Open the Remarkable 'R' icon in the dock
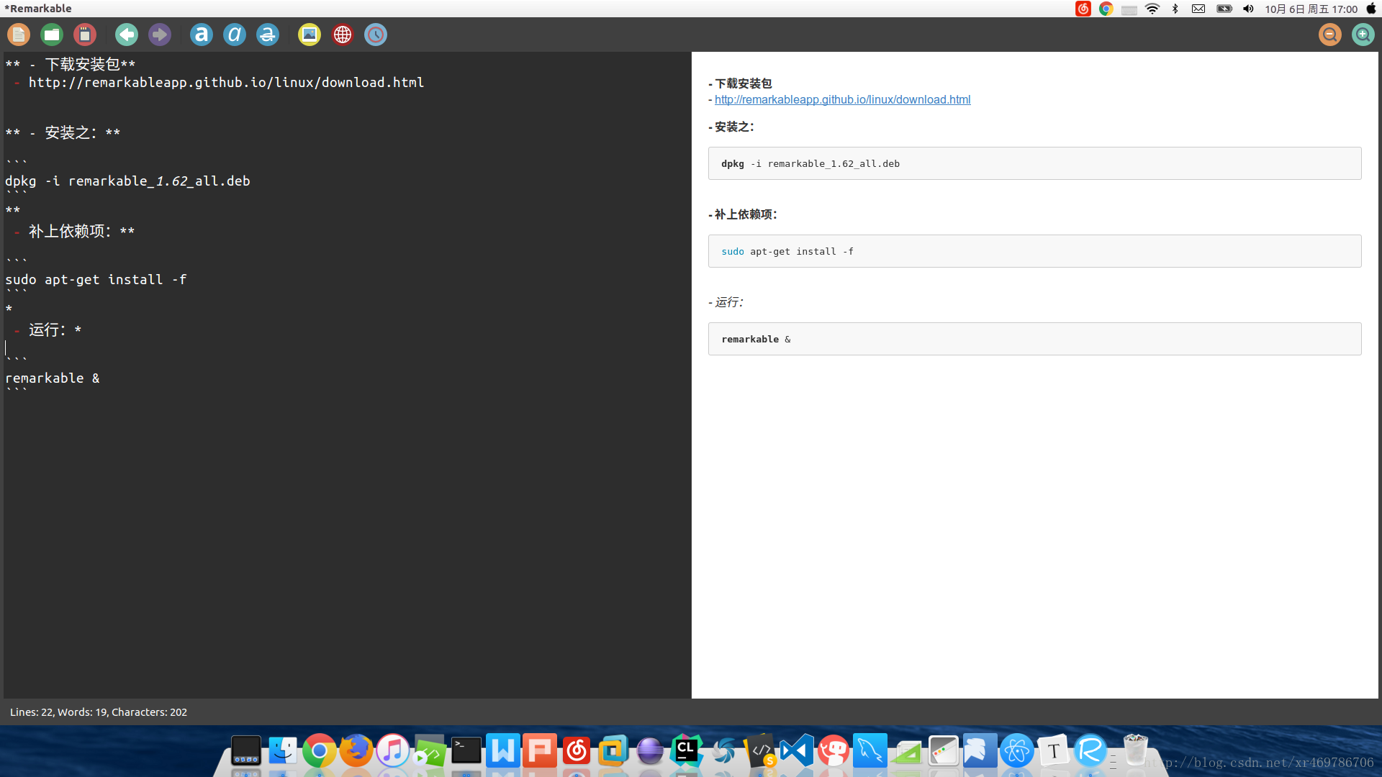The image size is (1382, 777). (1090, 751)
